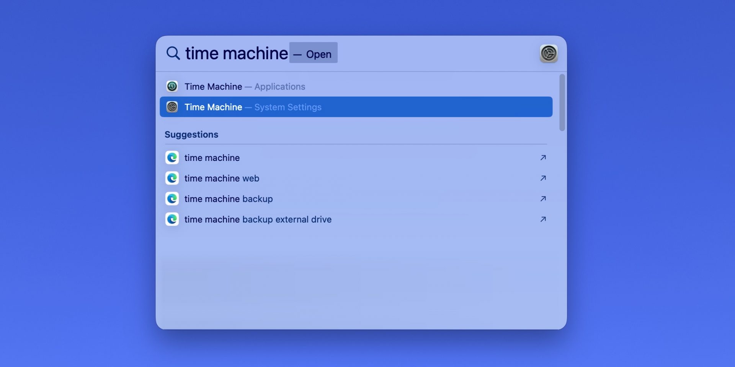This screenshot has width=735, height=367.
Task: Click the 'Suggestions' section header
Action: pos(191,134)
